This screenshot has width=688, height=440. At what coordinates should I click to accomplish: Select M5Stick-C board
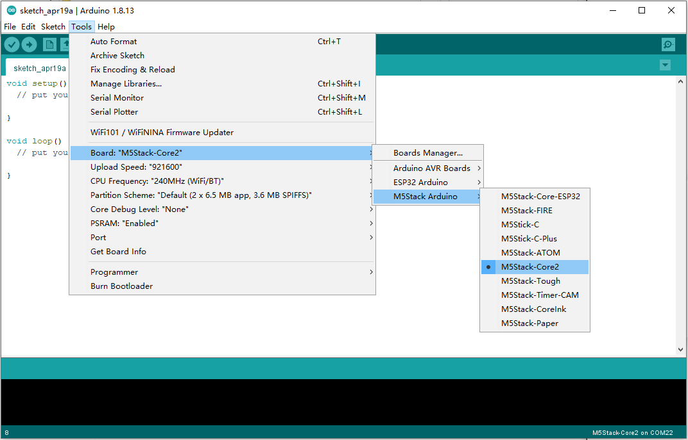click(x=535, y=225)
